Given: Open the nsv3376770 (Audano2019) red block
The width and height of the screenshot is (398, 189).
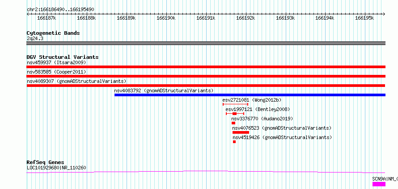Looking at the screenshot, I should (x=233, y=123).
